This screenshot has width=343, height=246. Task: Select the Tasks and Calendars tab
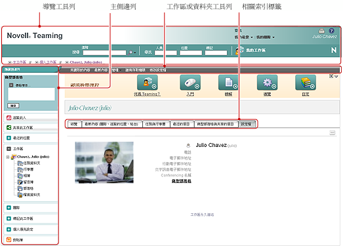(156, 124)
